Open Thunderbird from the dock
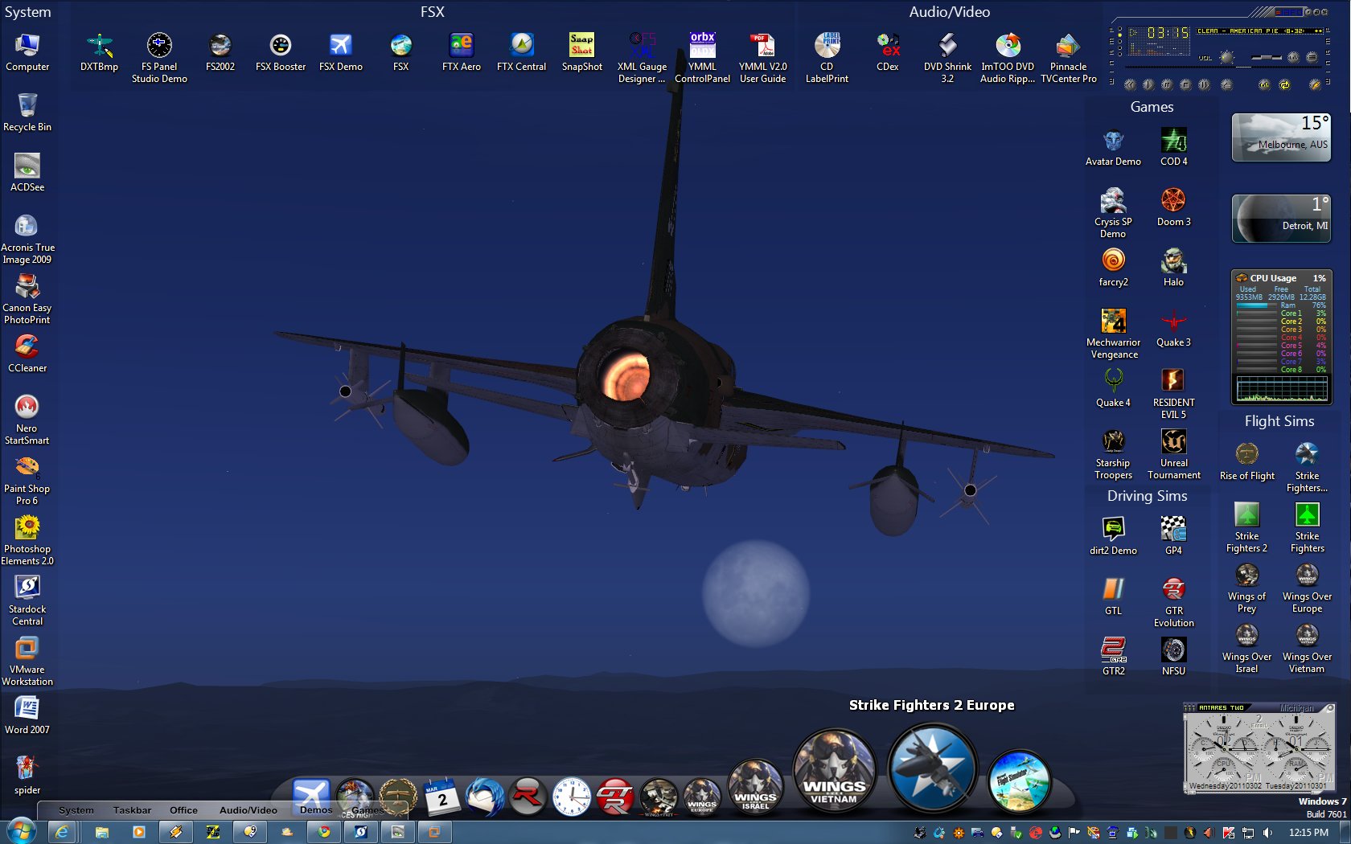The height and width of the screenshot is (844, 1351). tap(485, 796)
